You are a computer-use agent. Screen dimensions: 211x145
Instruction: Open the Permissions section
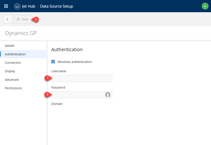pyautogui.click(x=23, y=88)
